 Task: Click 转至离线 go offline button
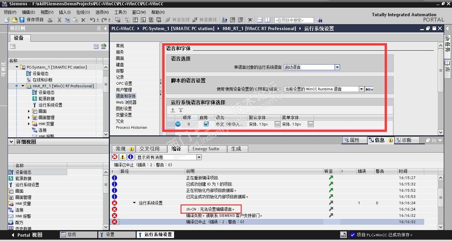pos(204,20)
